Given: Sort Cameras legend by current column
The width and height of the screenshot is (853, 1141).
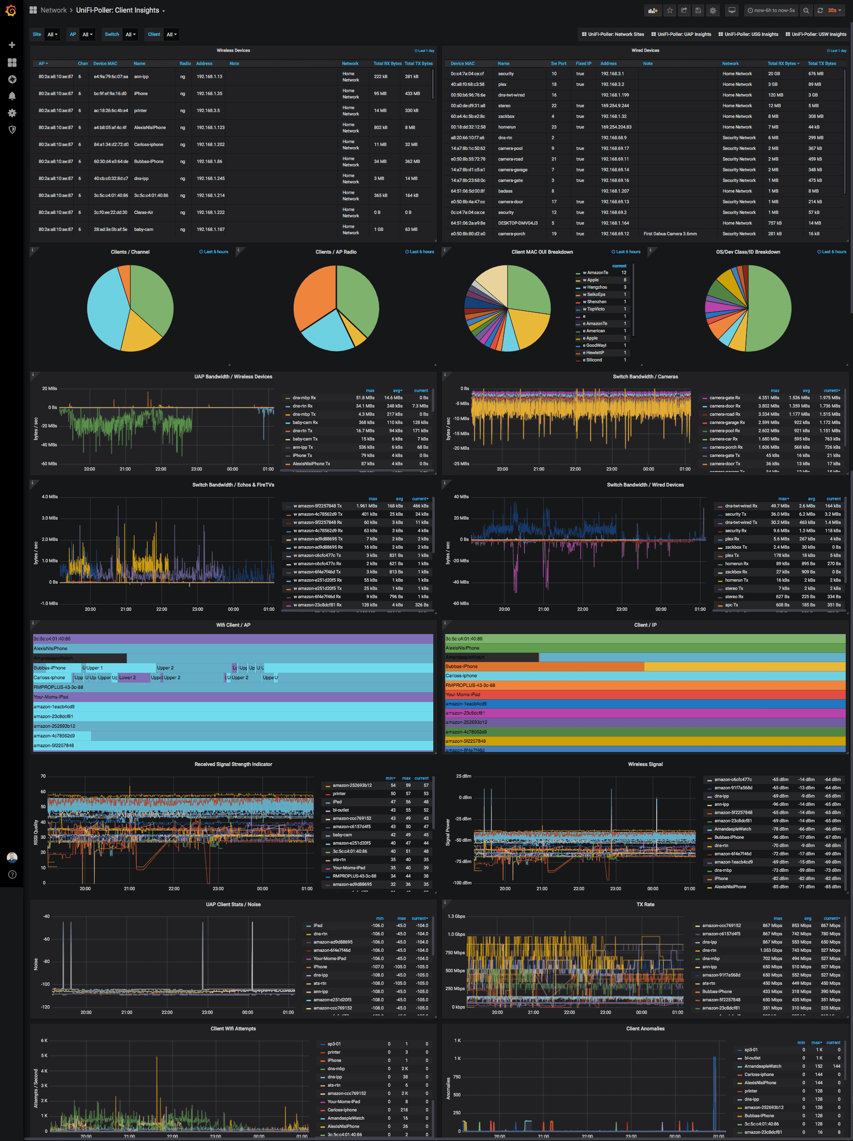Looking at the screenshot, I should click(x=831, y=391).
